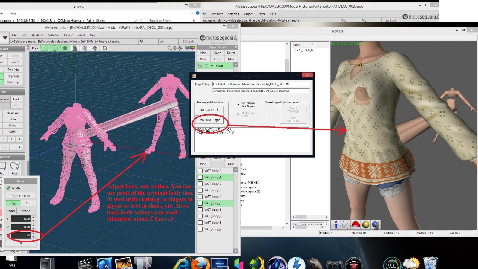The image size is (478, 269).
Task: Click Clone in the Object Panel
Action: coord(217,53)
